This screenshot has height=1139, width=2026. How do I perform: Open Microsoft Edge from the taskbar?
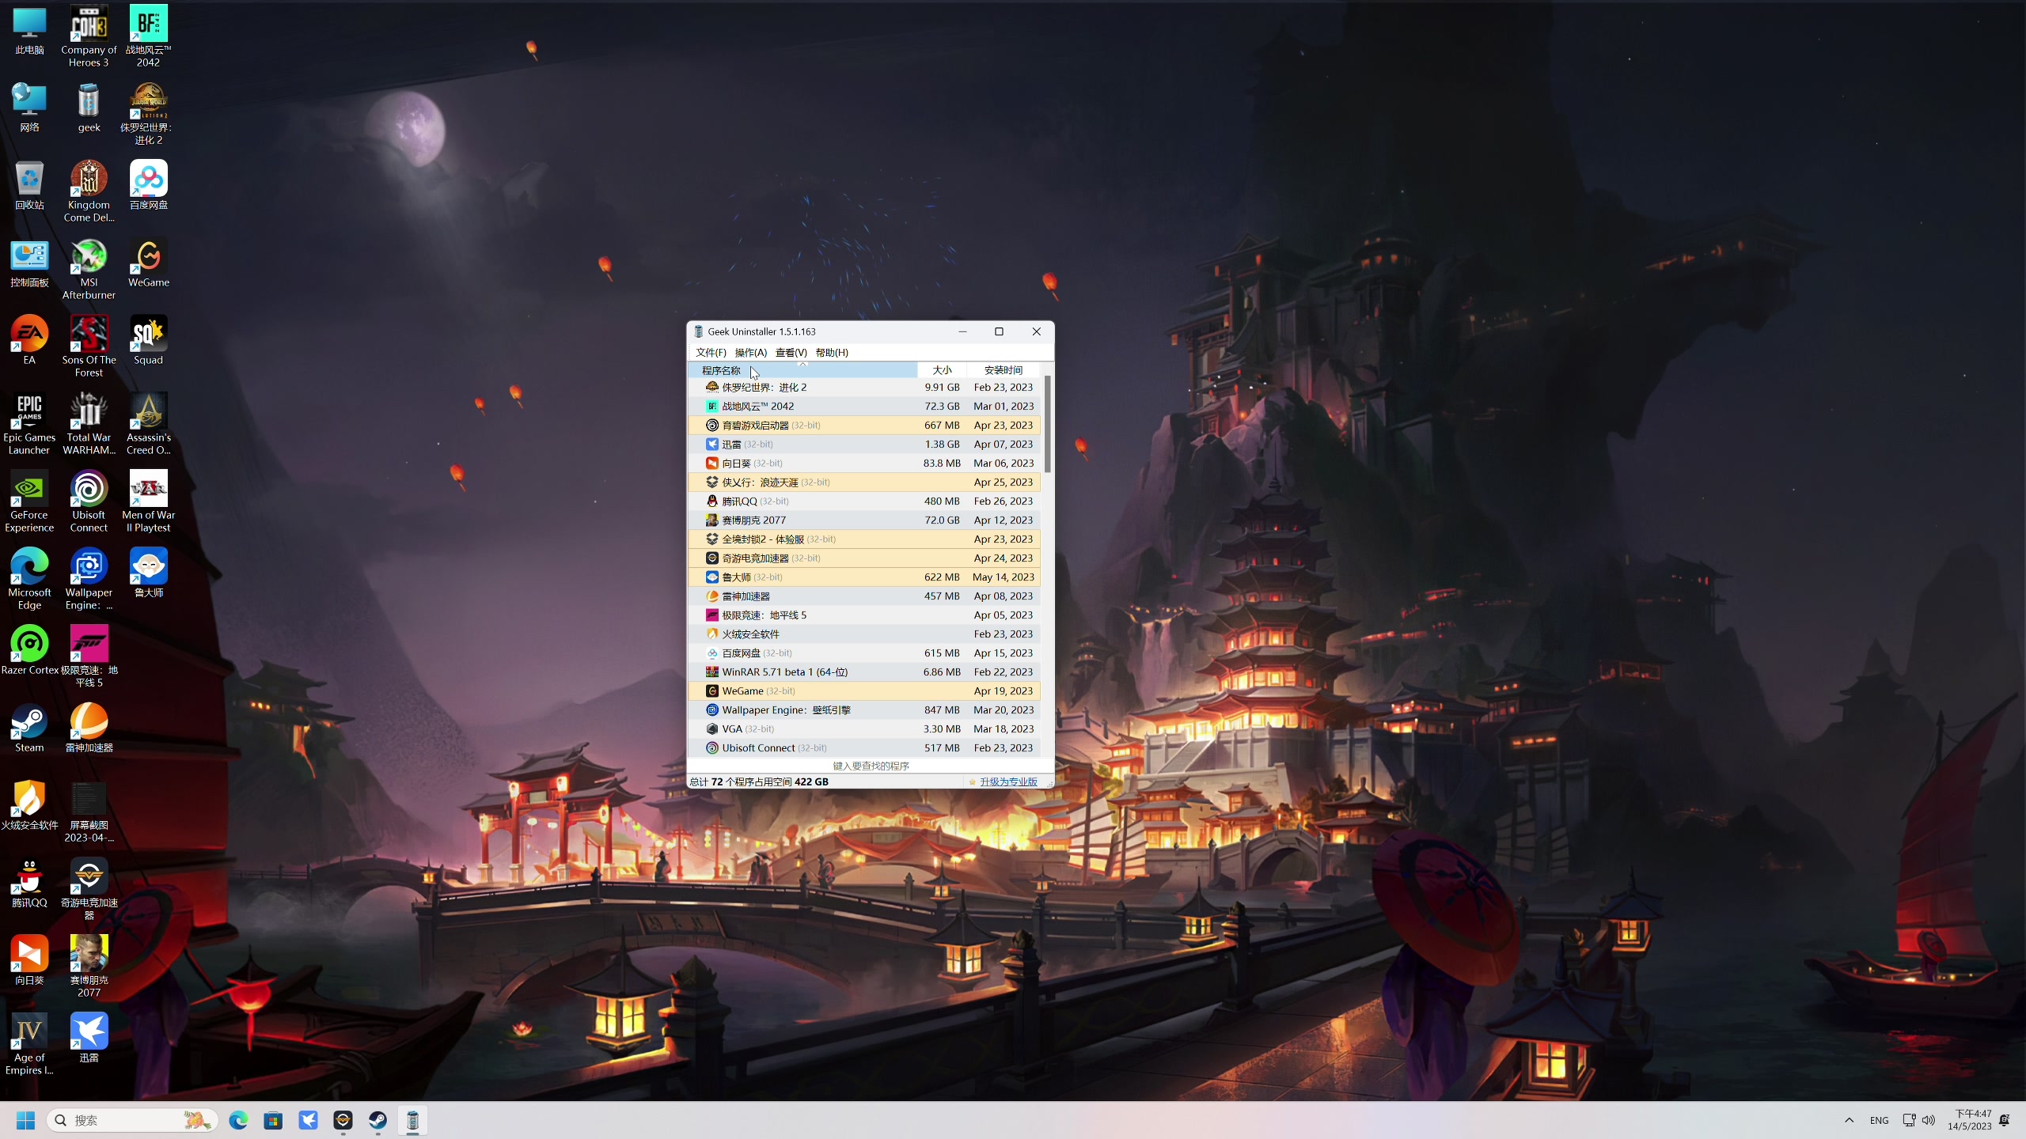[x=238, y=1120]
